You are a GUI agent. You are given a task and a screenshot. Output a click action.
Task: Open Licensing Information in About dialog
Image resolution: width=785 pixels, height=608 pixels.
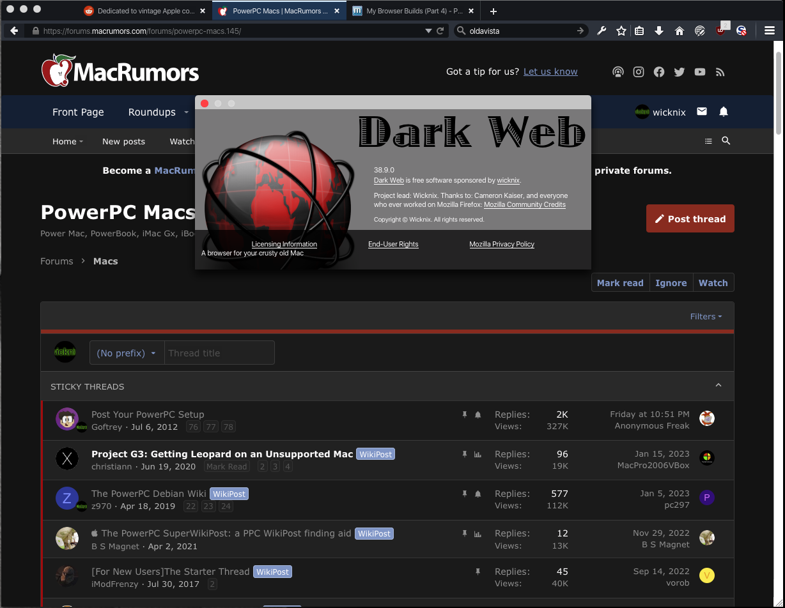coord(284,244)
